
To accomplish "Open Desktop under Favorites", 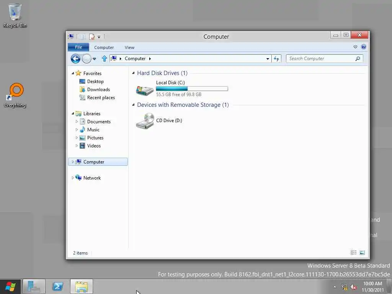I will pyautogui.click(x=95, y=82).
